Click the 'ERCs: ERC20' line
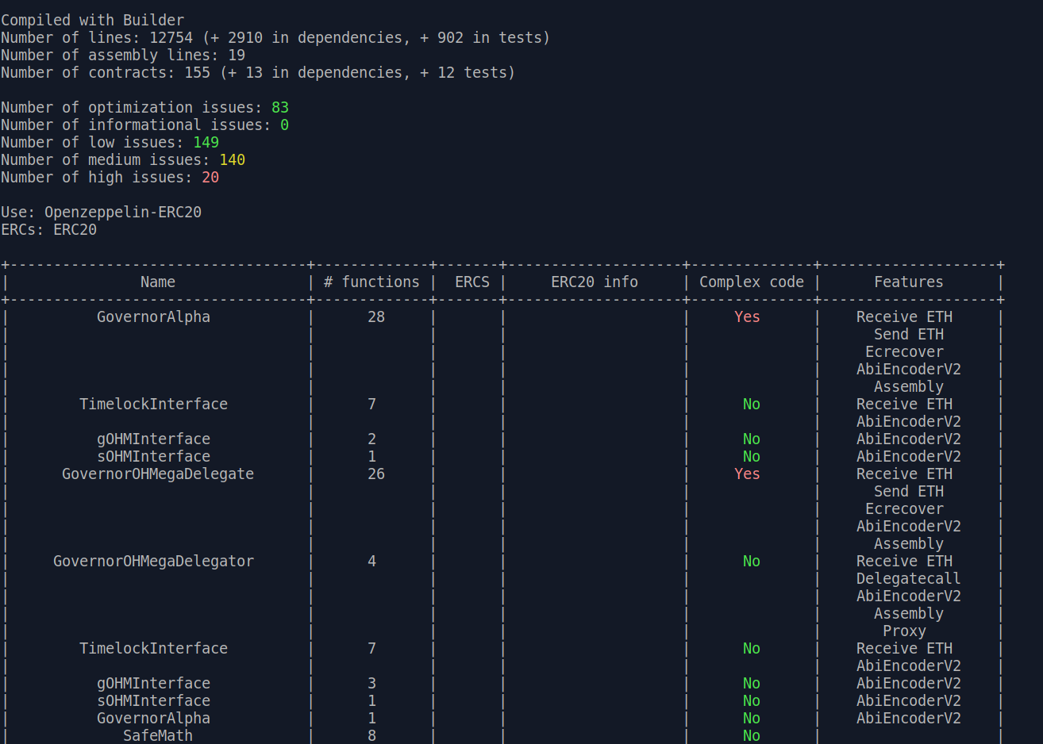The height and width of the screenshot is (744, 1043). 48,230
